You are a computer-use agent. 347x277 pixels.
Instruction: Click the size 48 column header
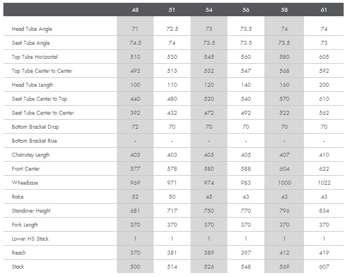point(135,10)
